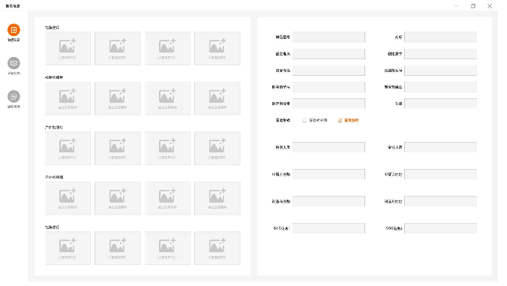Focus fifth-row left input above checkboxes
Viewport: 507px width, 286px height.
point(328,104)
